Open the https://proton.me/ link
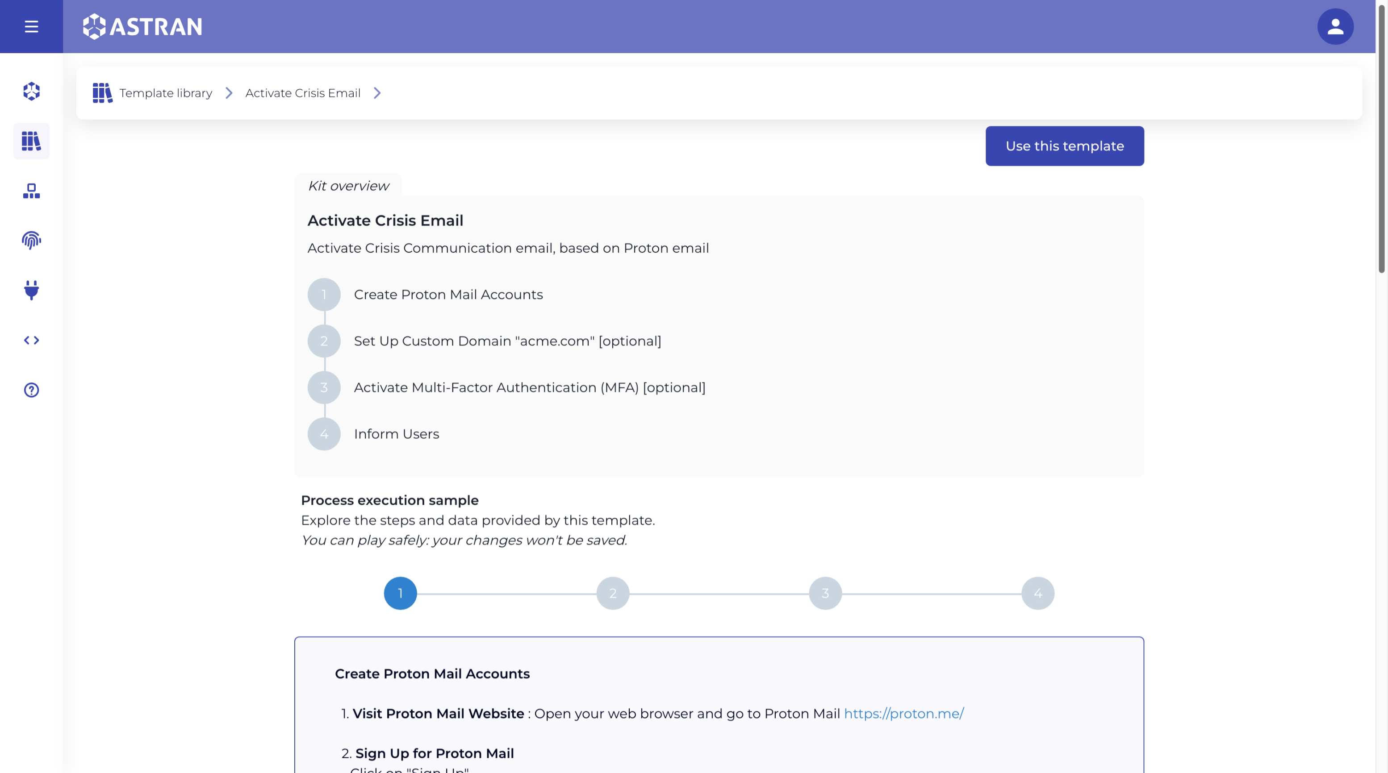This screenshot has height=773, width=1388. point(903,714)
